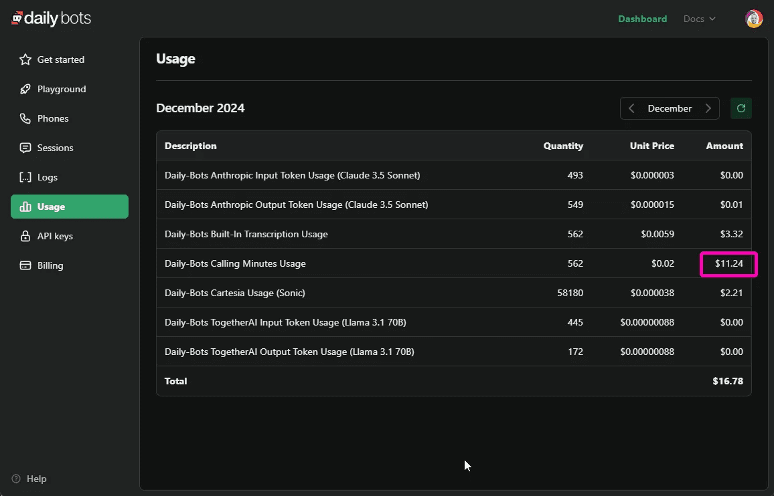Image resolution: width=774 pixels, height=496 pixels.
Task: Click the Logs bracket icon
Action: click(25, 177)
